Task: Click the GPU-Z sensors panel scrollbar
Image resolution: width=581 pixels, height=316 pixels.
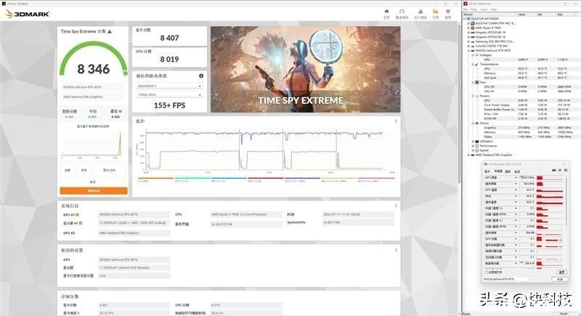Action: (566, 200)
